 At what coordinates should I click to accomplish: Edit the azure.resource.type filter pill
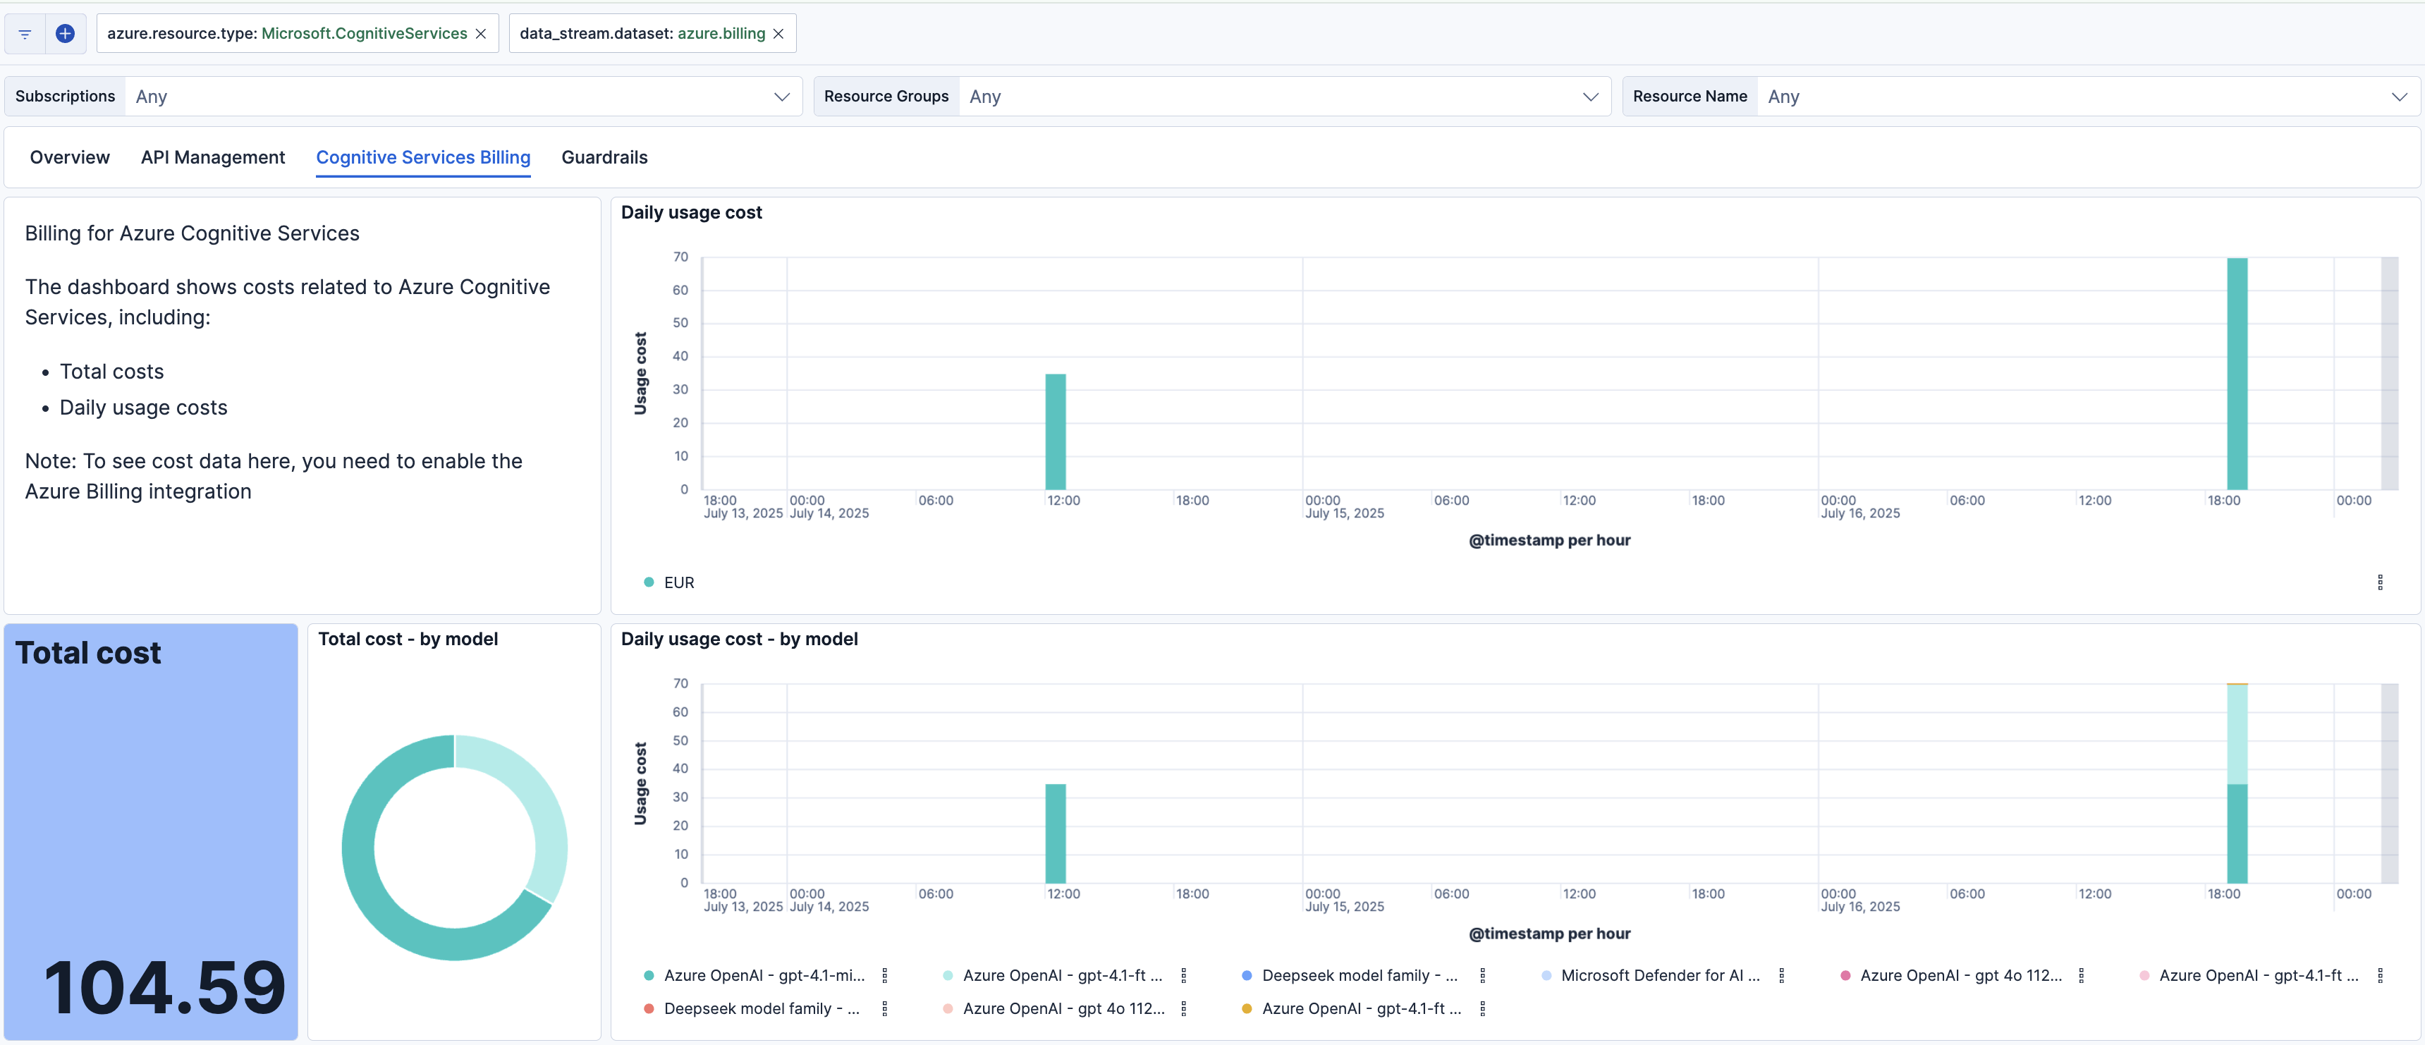click(283, 33)
